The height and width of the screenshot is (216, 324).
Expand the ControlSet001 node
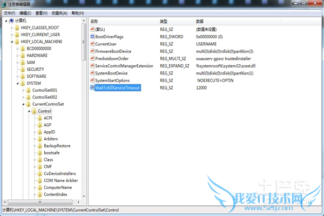pyautogui.click(x=23, y=91)
